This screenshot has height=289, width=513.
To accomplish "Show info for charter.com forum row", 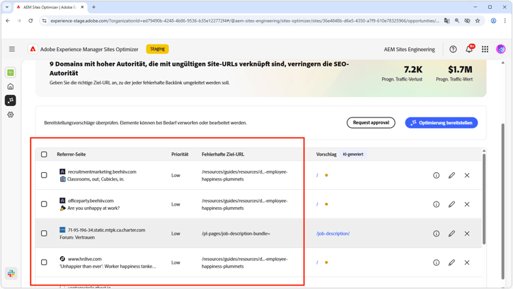I will 436,234.
